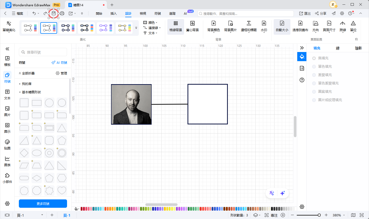Expand the 我的庫 library section

pos(20,84)
